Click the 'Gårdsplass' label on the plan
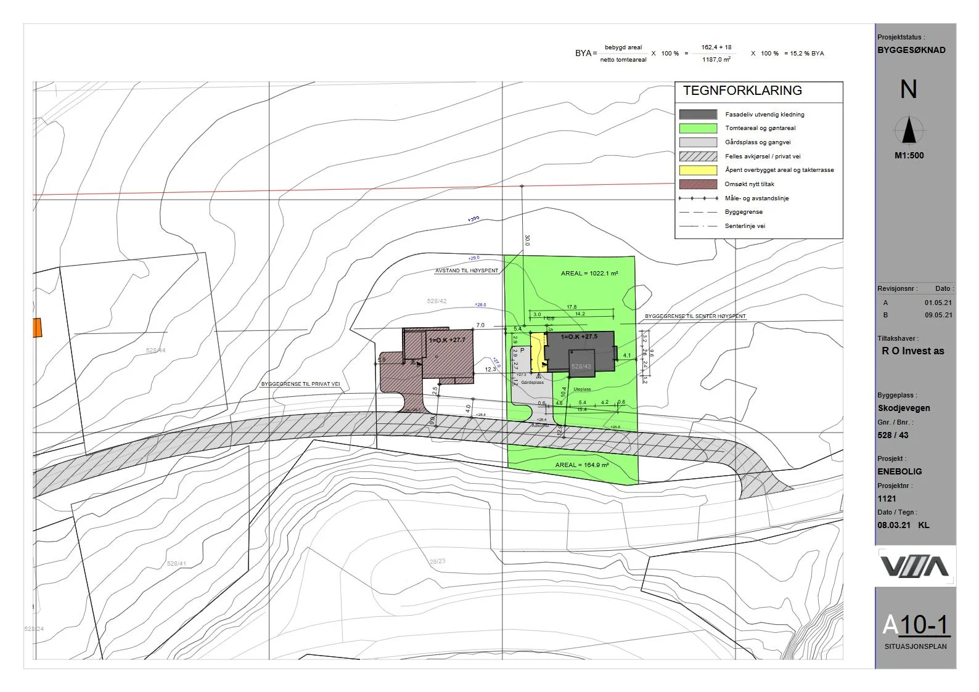This screenshot has width=979, height=692. point(533,382)
